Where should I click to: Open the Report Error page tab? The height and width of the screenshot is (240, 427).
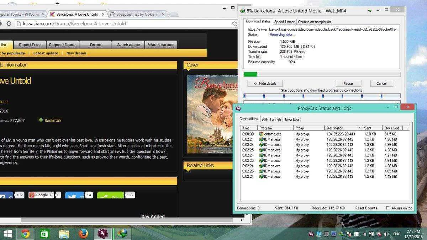tap(30, 45)
